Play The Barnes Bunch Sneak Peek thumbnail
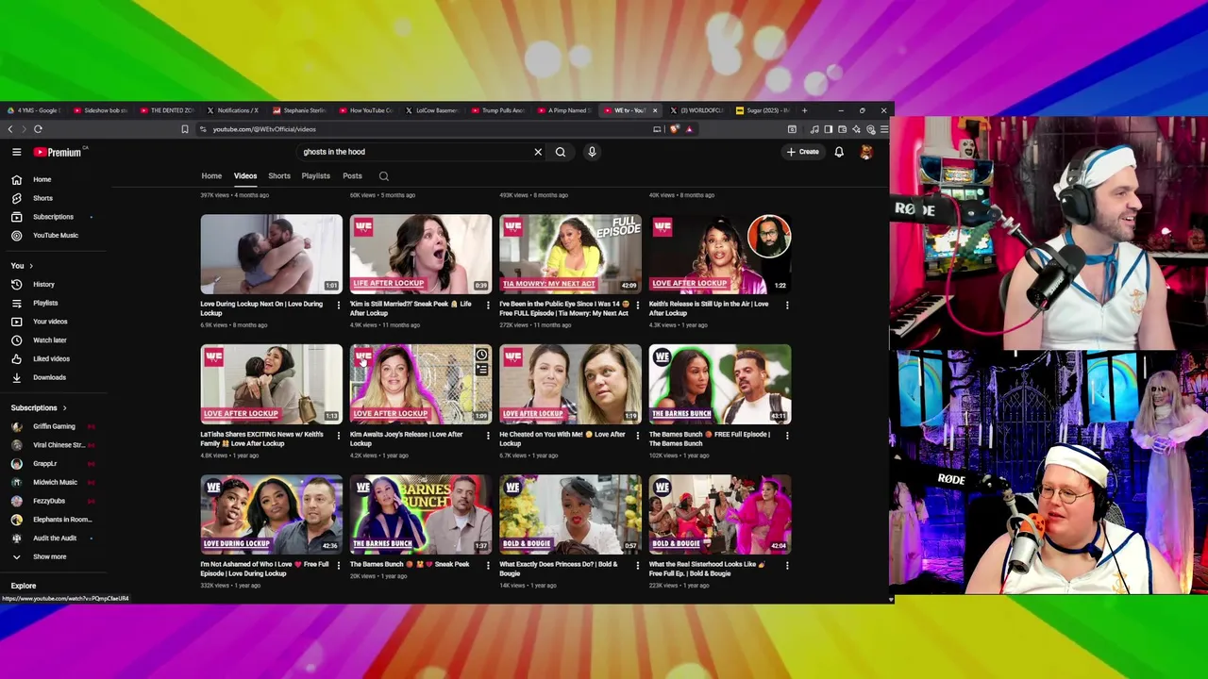 (x=421, y=514)
